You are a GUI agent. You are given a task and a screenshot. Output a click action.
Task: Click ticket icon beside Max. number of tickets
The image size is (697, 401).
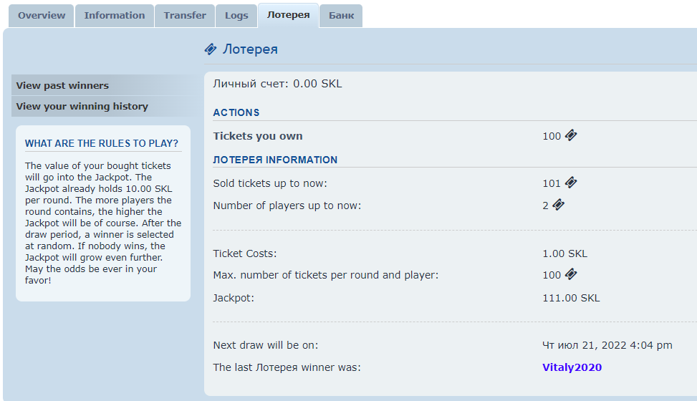[571, 274]
